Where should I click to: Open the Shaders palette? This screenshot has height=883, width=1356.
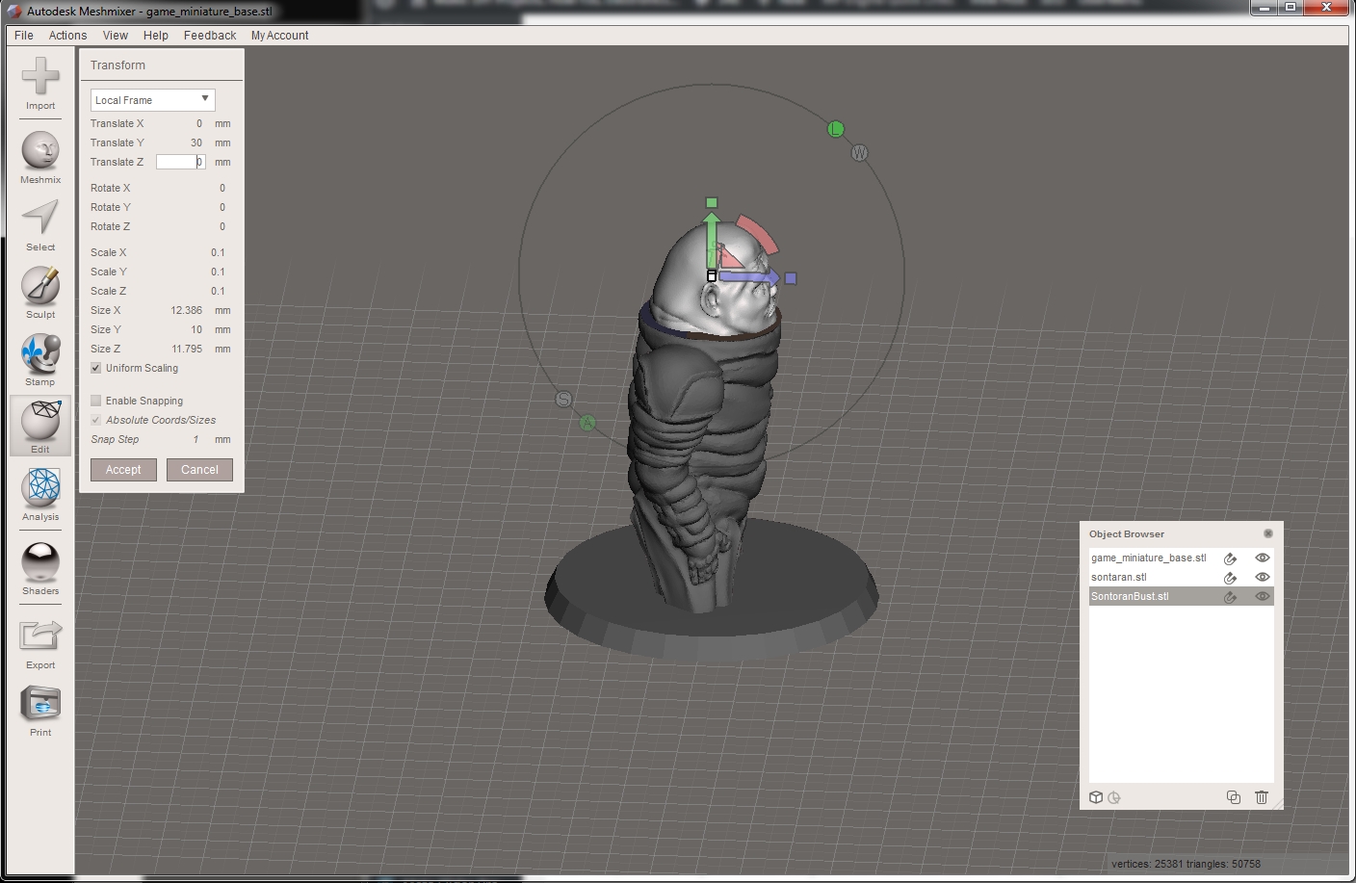(40, 568)
